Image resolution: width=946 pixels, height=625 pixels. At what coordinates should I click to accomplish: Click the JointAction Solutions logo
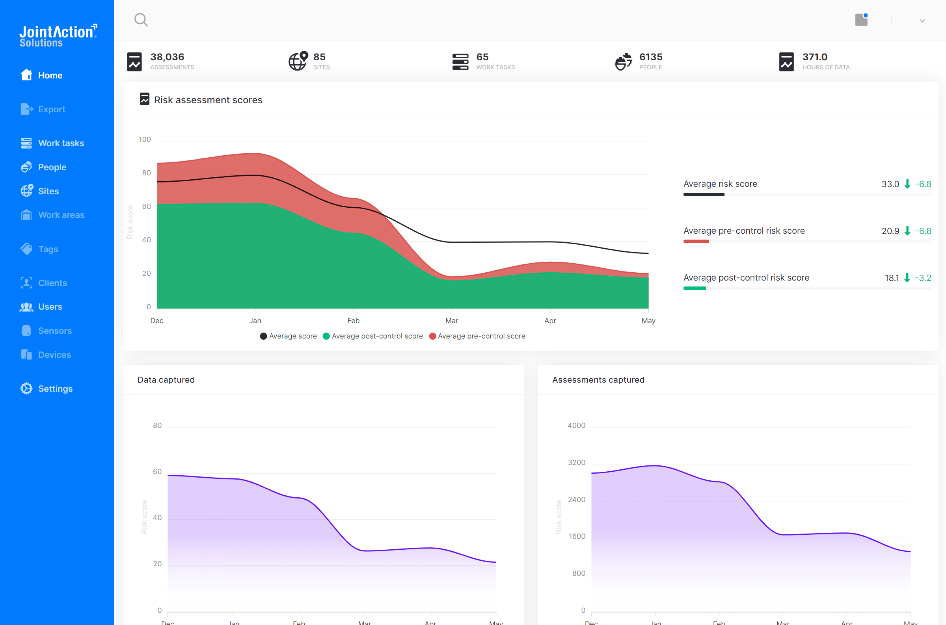point(58,35)
